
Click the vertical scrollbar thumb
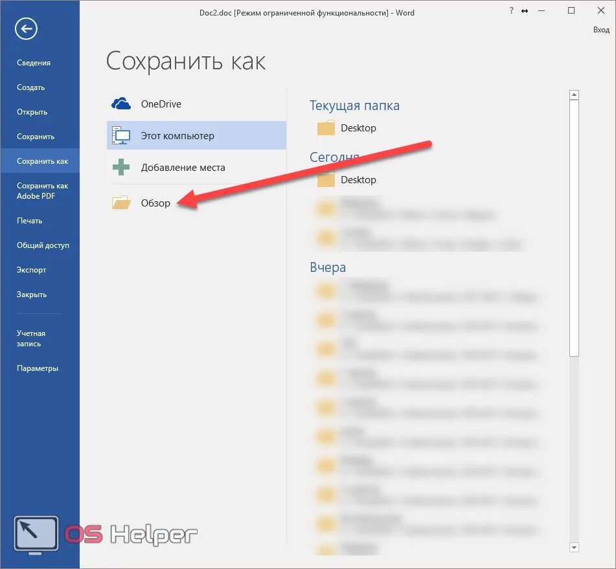[x=574, y=228]
